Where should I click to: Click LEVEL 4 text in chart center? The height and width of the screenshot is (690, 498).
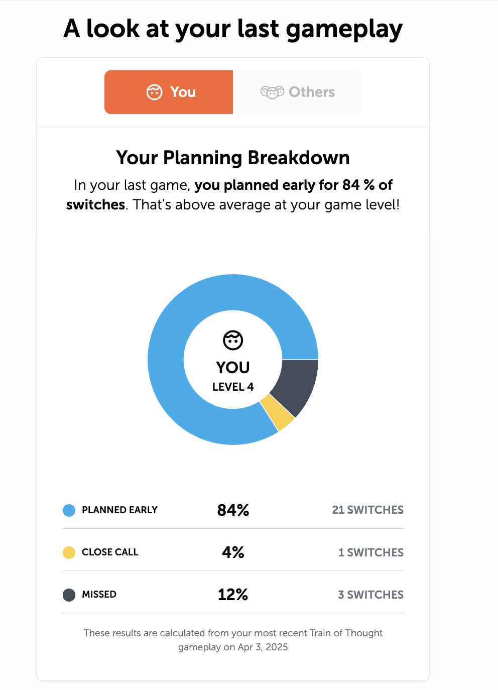[233, 387]
